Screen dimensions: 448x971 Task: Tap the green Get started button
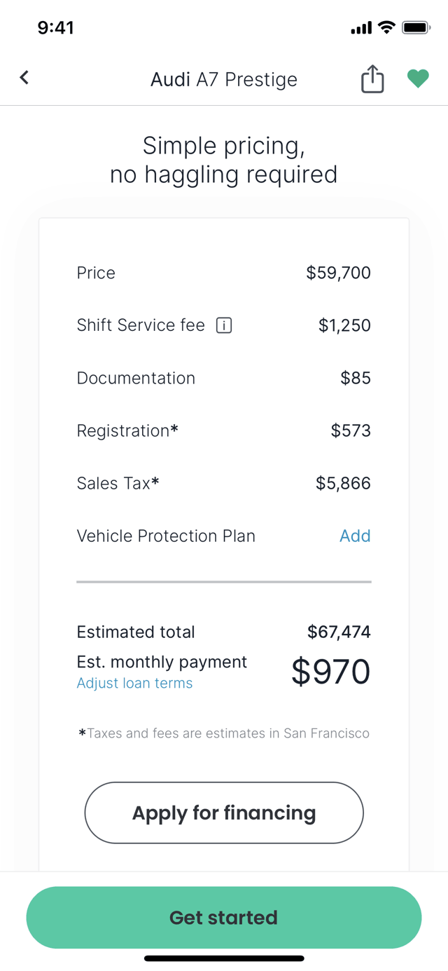[x=224, y=917]
